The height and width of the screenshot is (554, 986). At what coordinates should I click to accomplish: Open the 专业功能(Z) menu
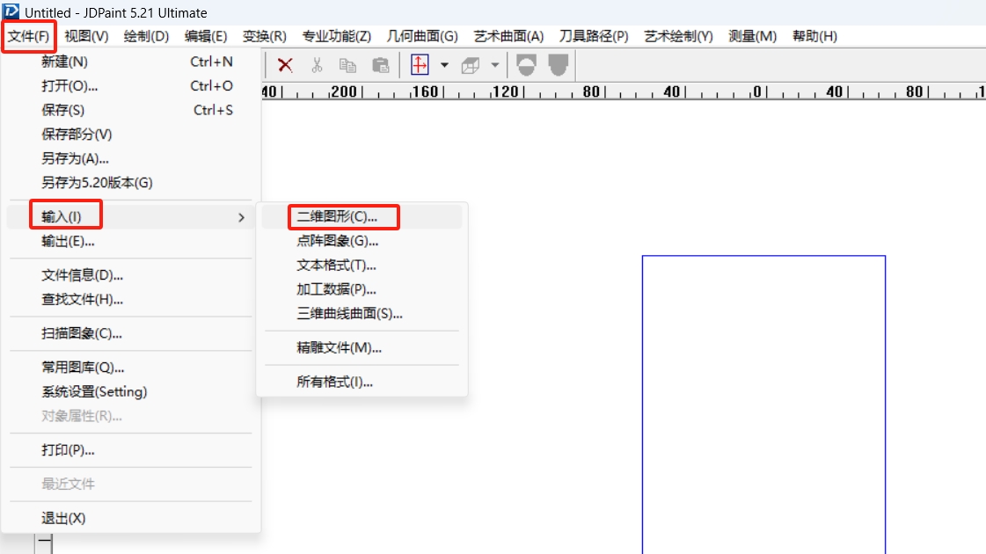coord(336,36)
